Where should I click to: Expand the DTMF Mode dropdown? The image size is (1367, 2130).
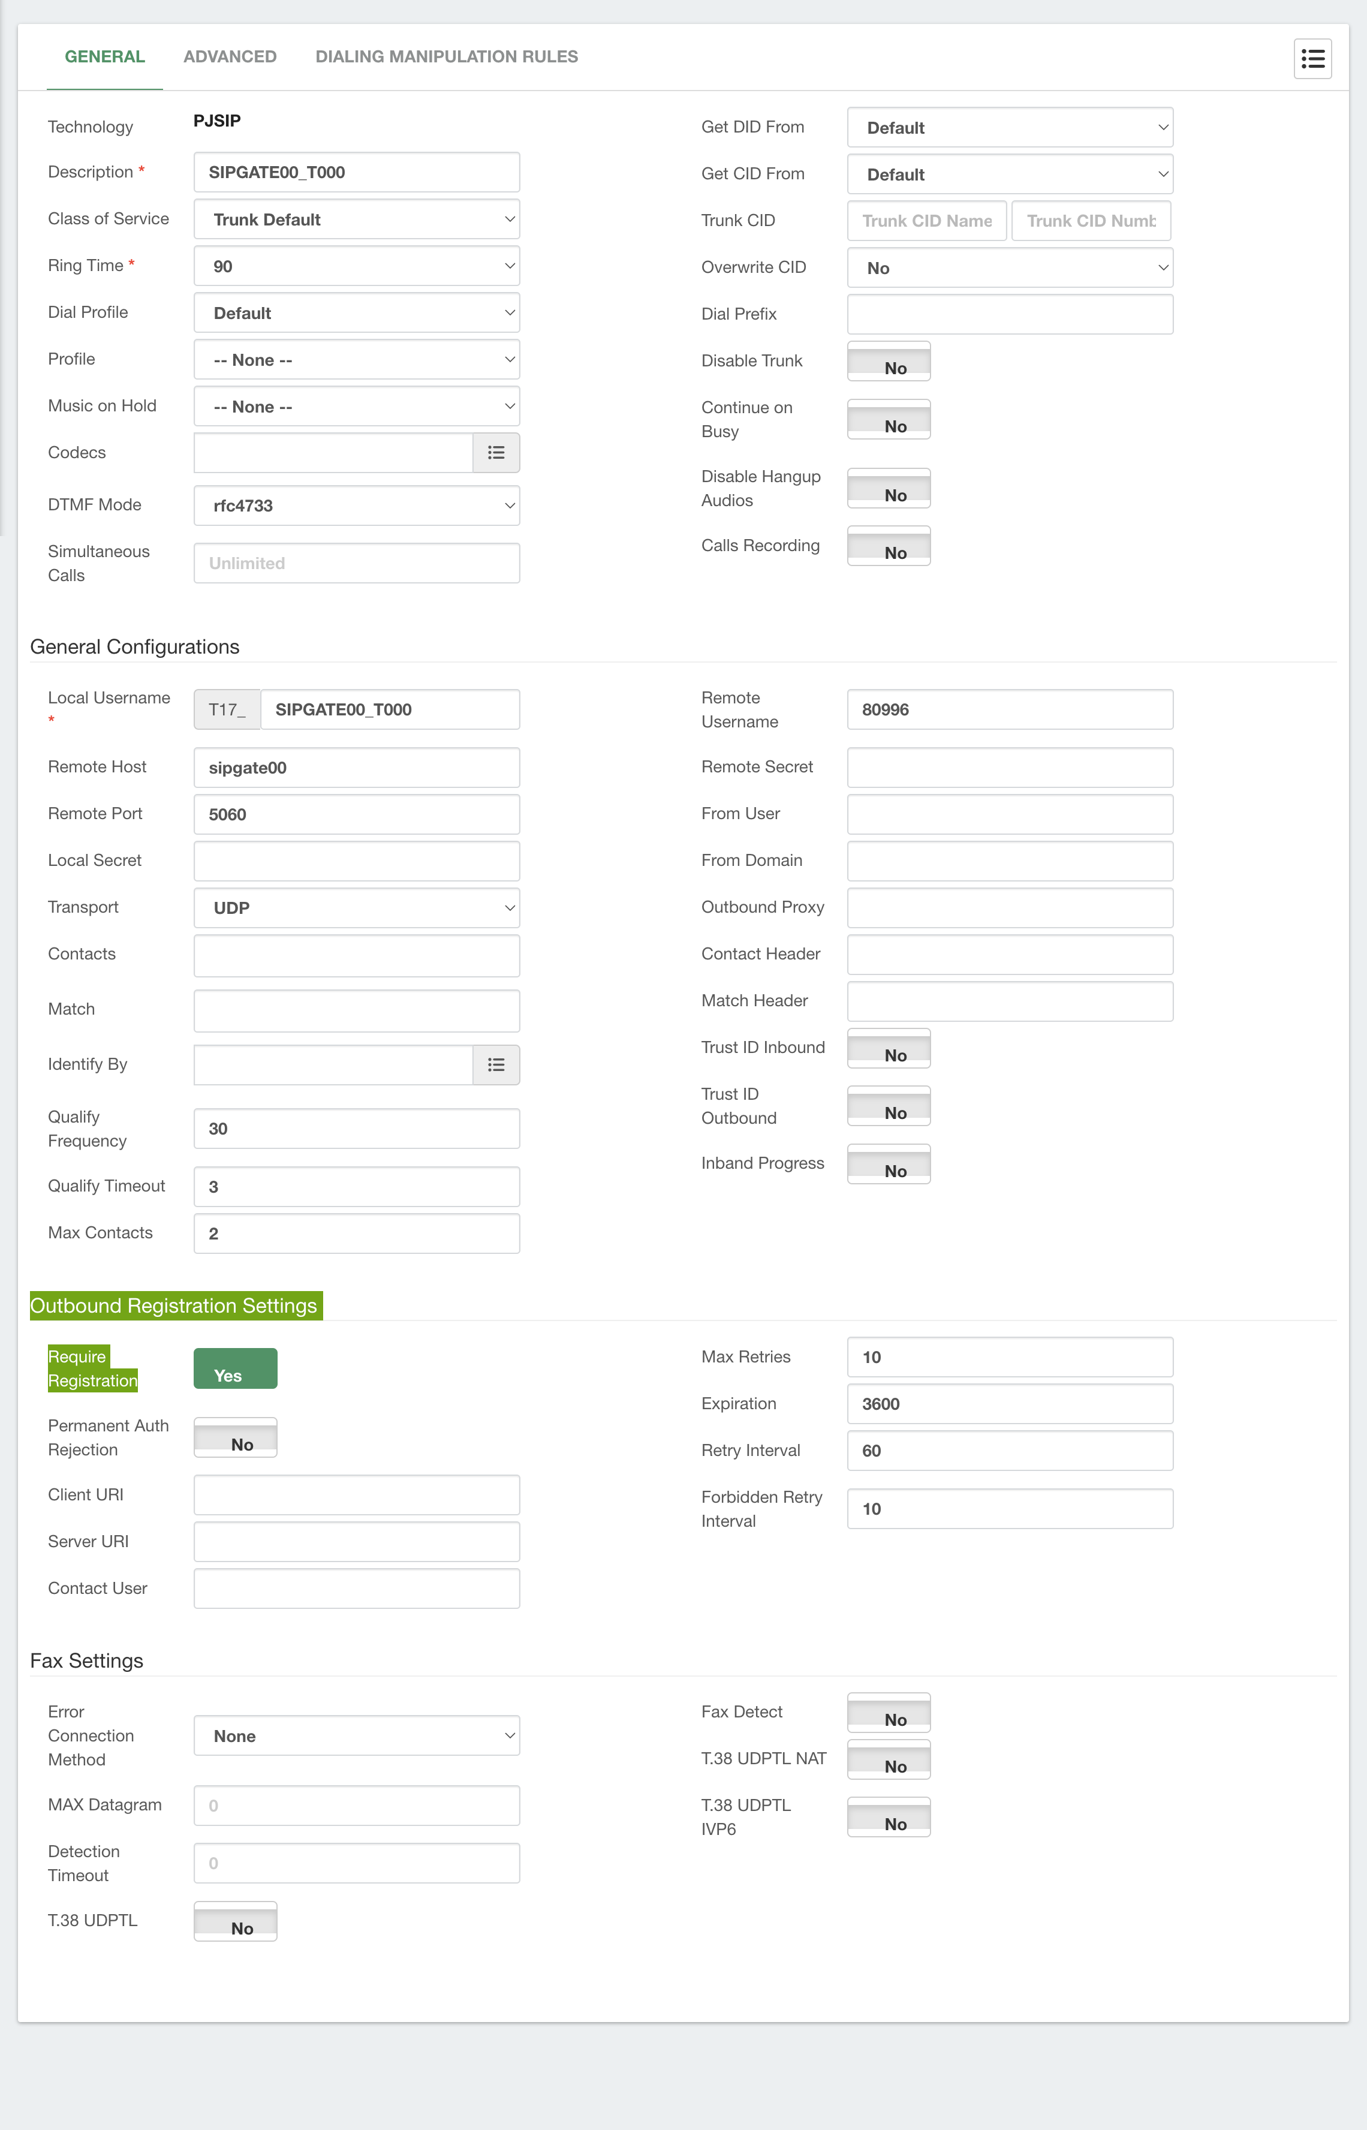[356, 505]
